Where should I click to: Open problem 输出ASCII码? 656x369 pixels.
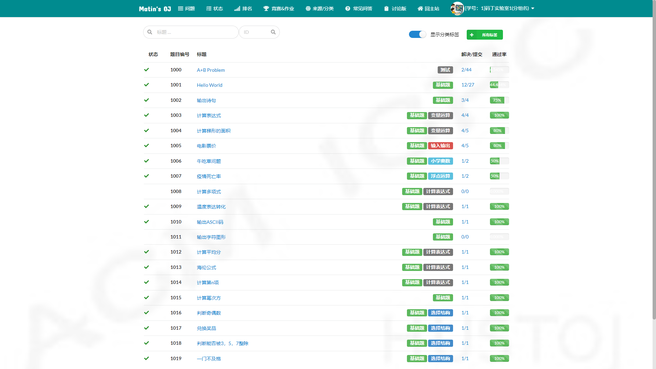click(210, 222)
